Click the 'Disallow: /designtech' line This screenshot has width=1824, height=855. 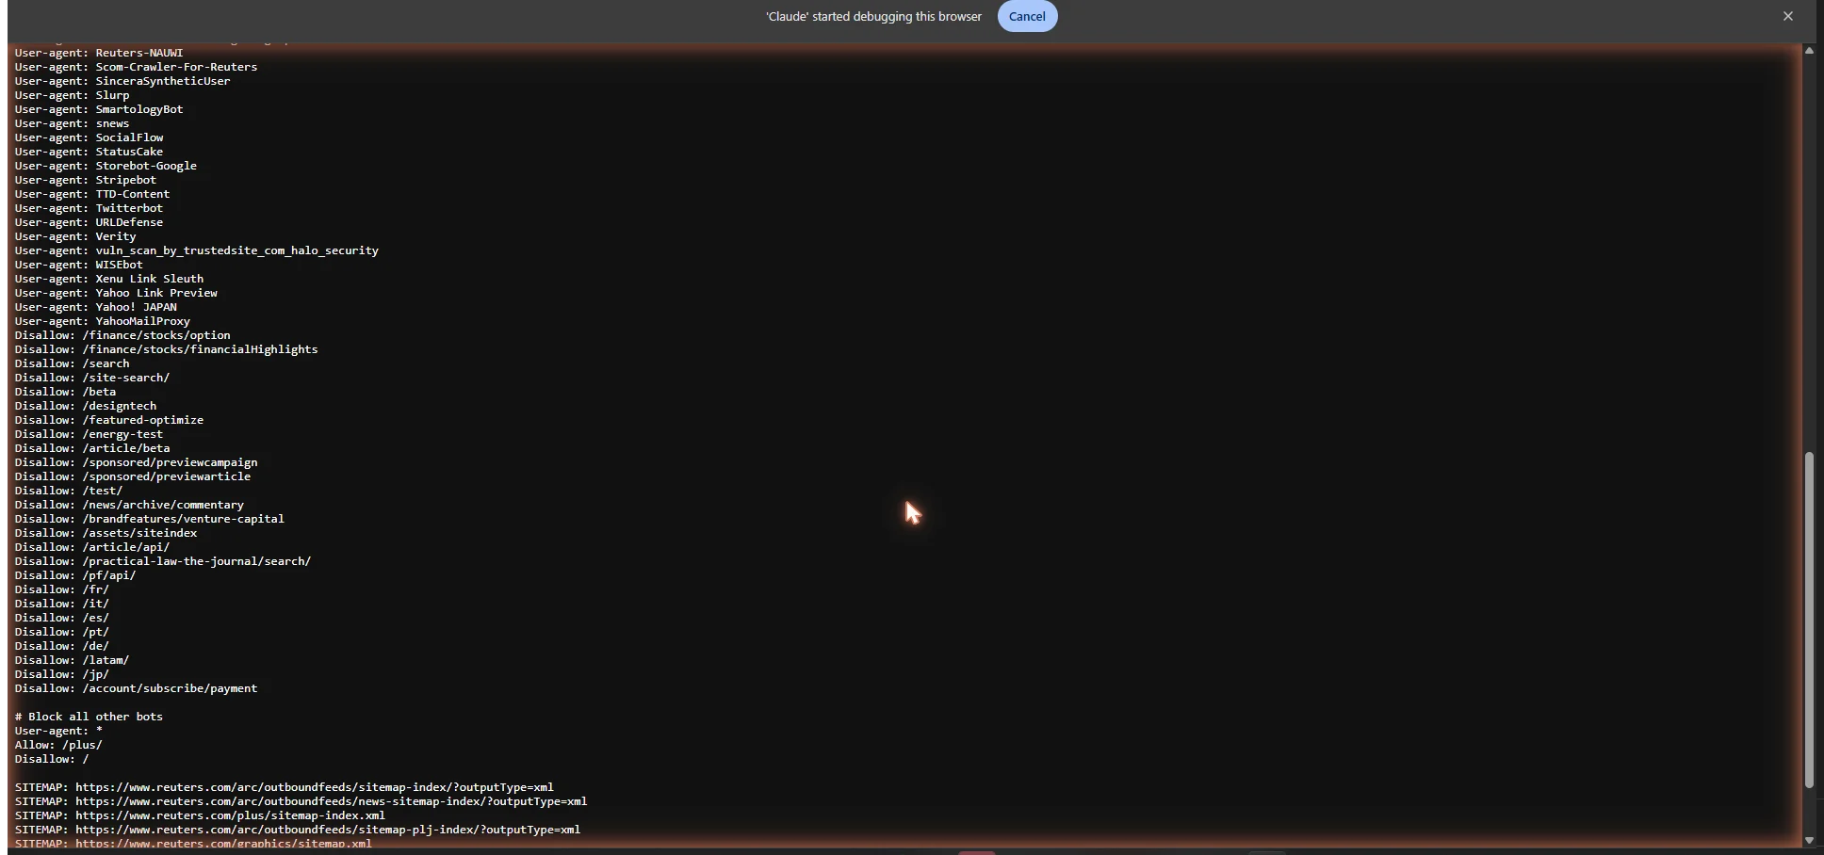[x=86, y=406]
